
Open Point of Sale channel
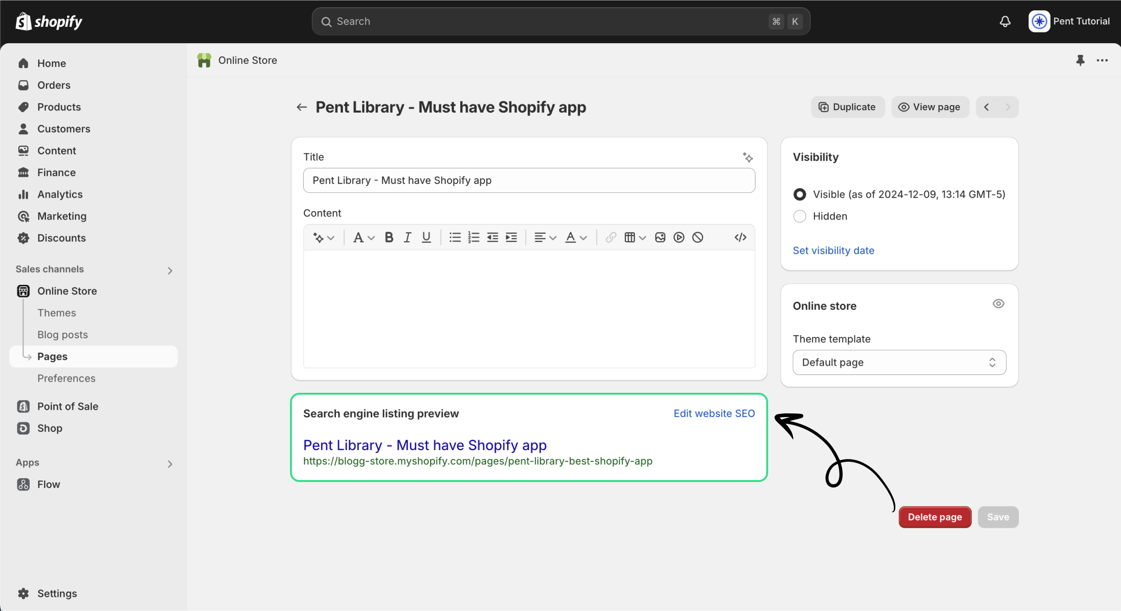(x=94, y=406)
